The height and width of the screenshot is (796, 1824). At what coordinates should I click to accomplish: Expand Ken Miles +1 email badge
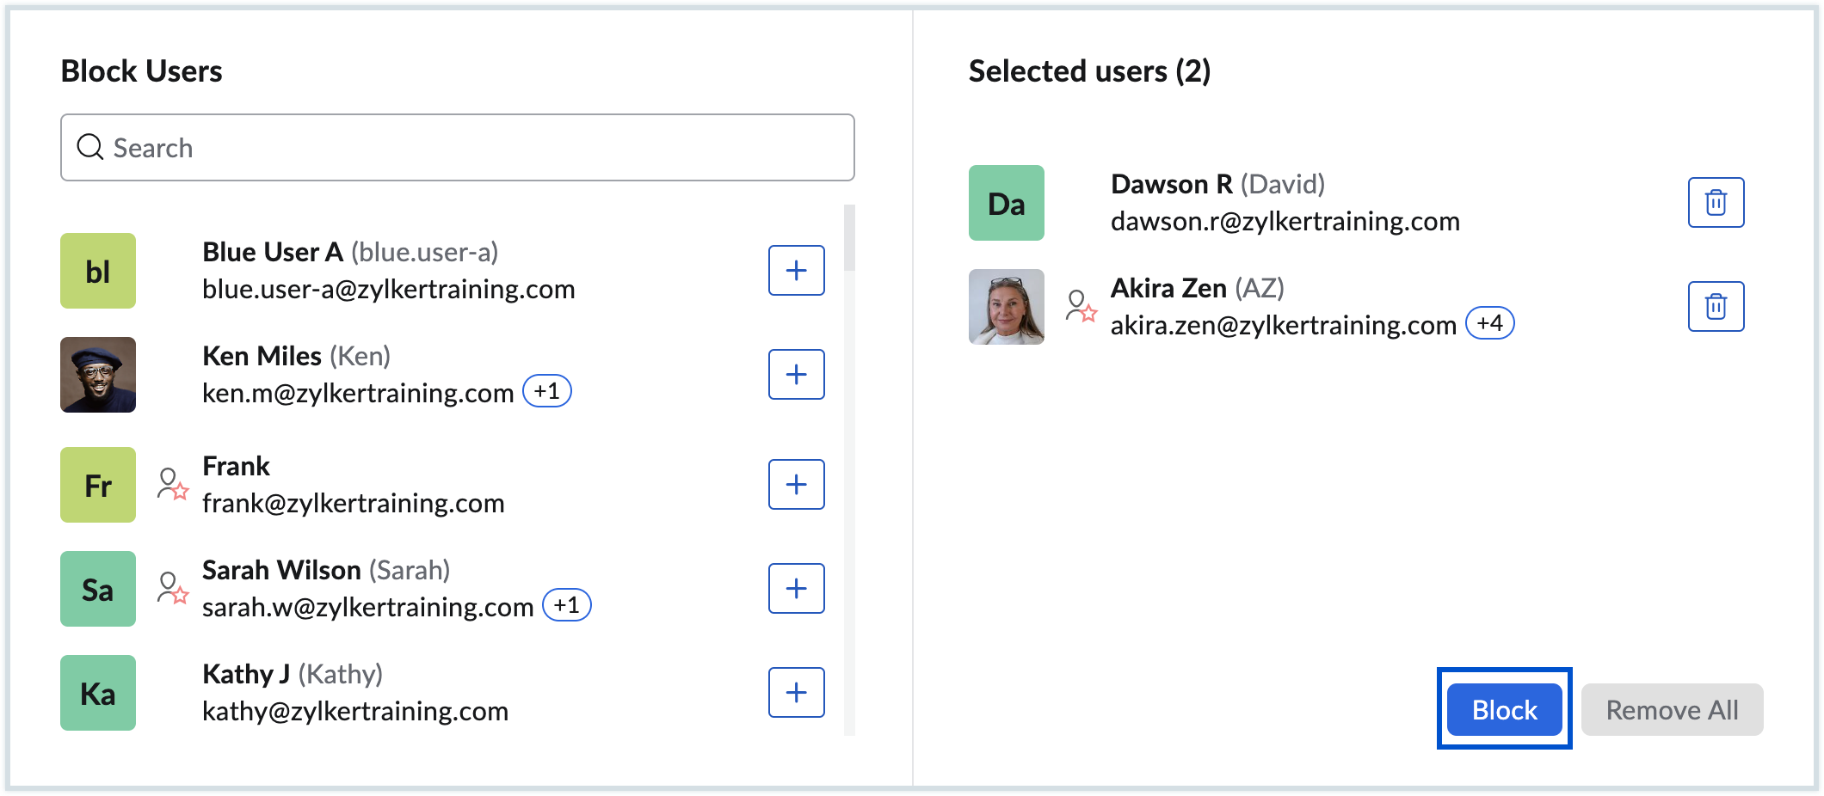click(547, 392)
